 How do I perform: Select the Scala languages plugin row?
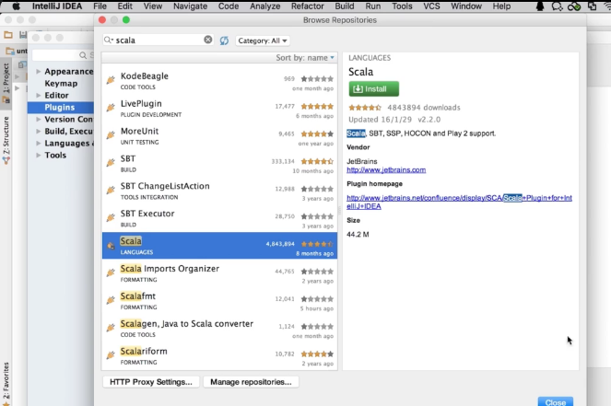point(219,246)
